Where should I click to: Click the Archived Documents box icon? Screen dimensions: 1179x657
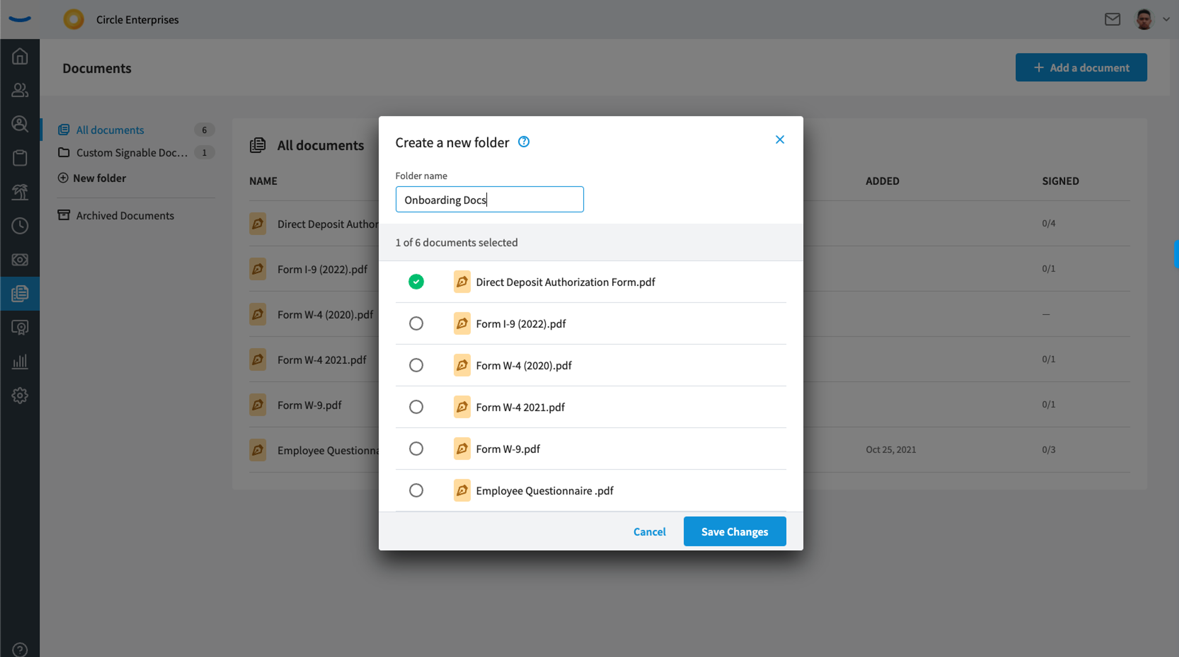64,214
